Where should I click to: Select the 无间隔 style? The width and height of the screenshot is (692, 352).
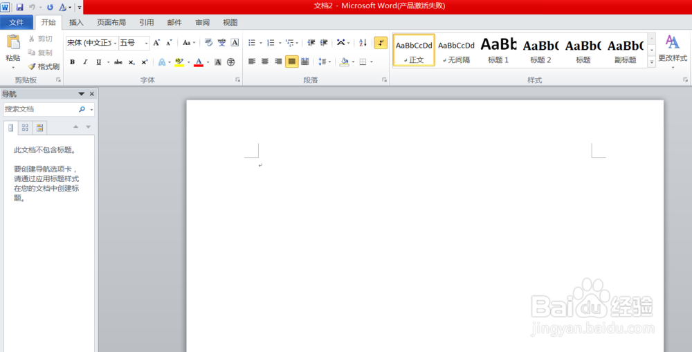click(x=456, y=50)
